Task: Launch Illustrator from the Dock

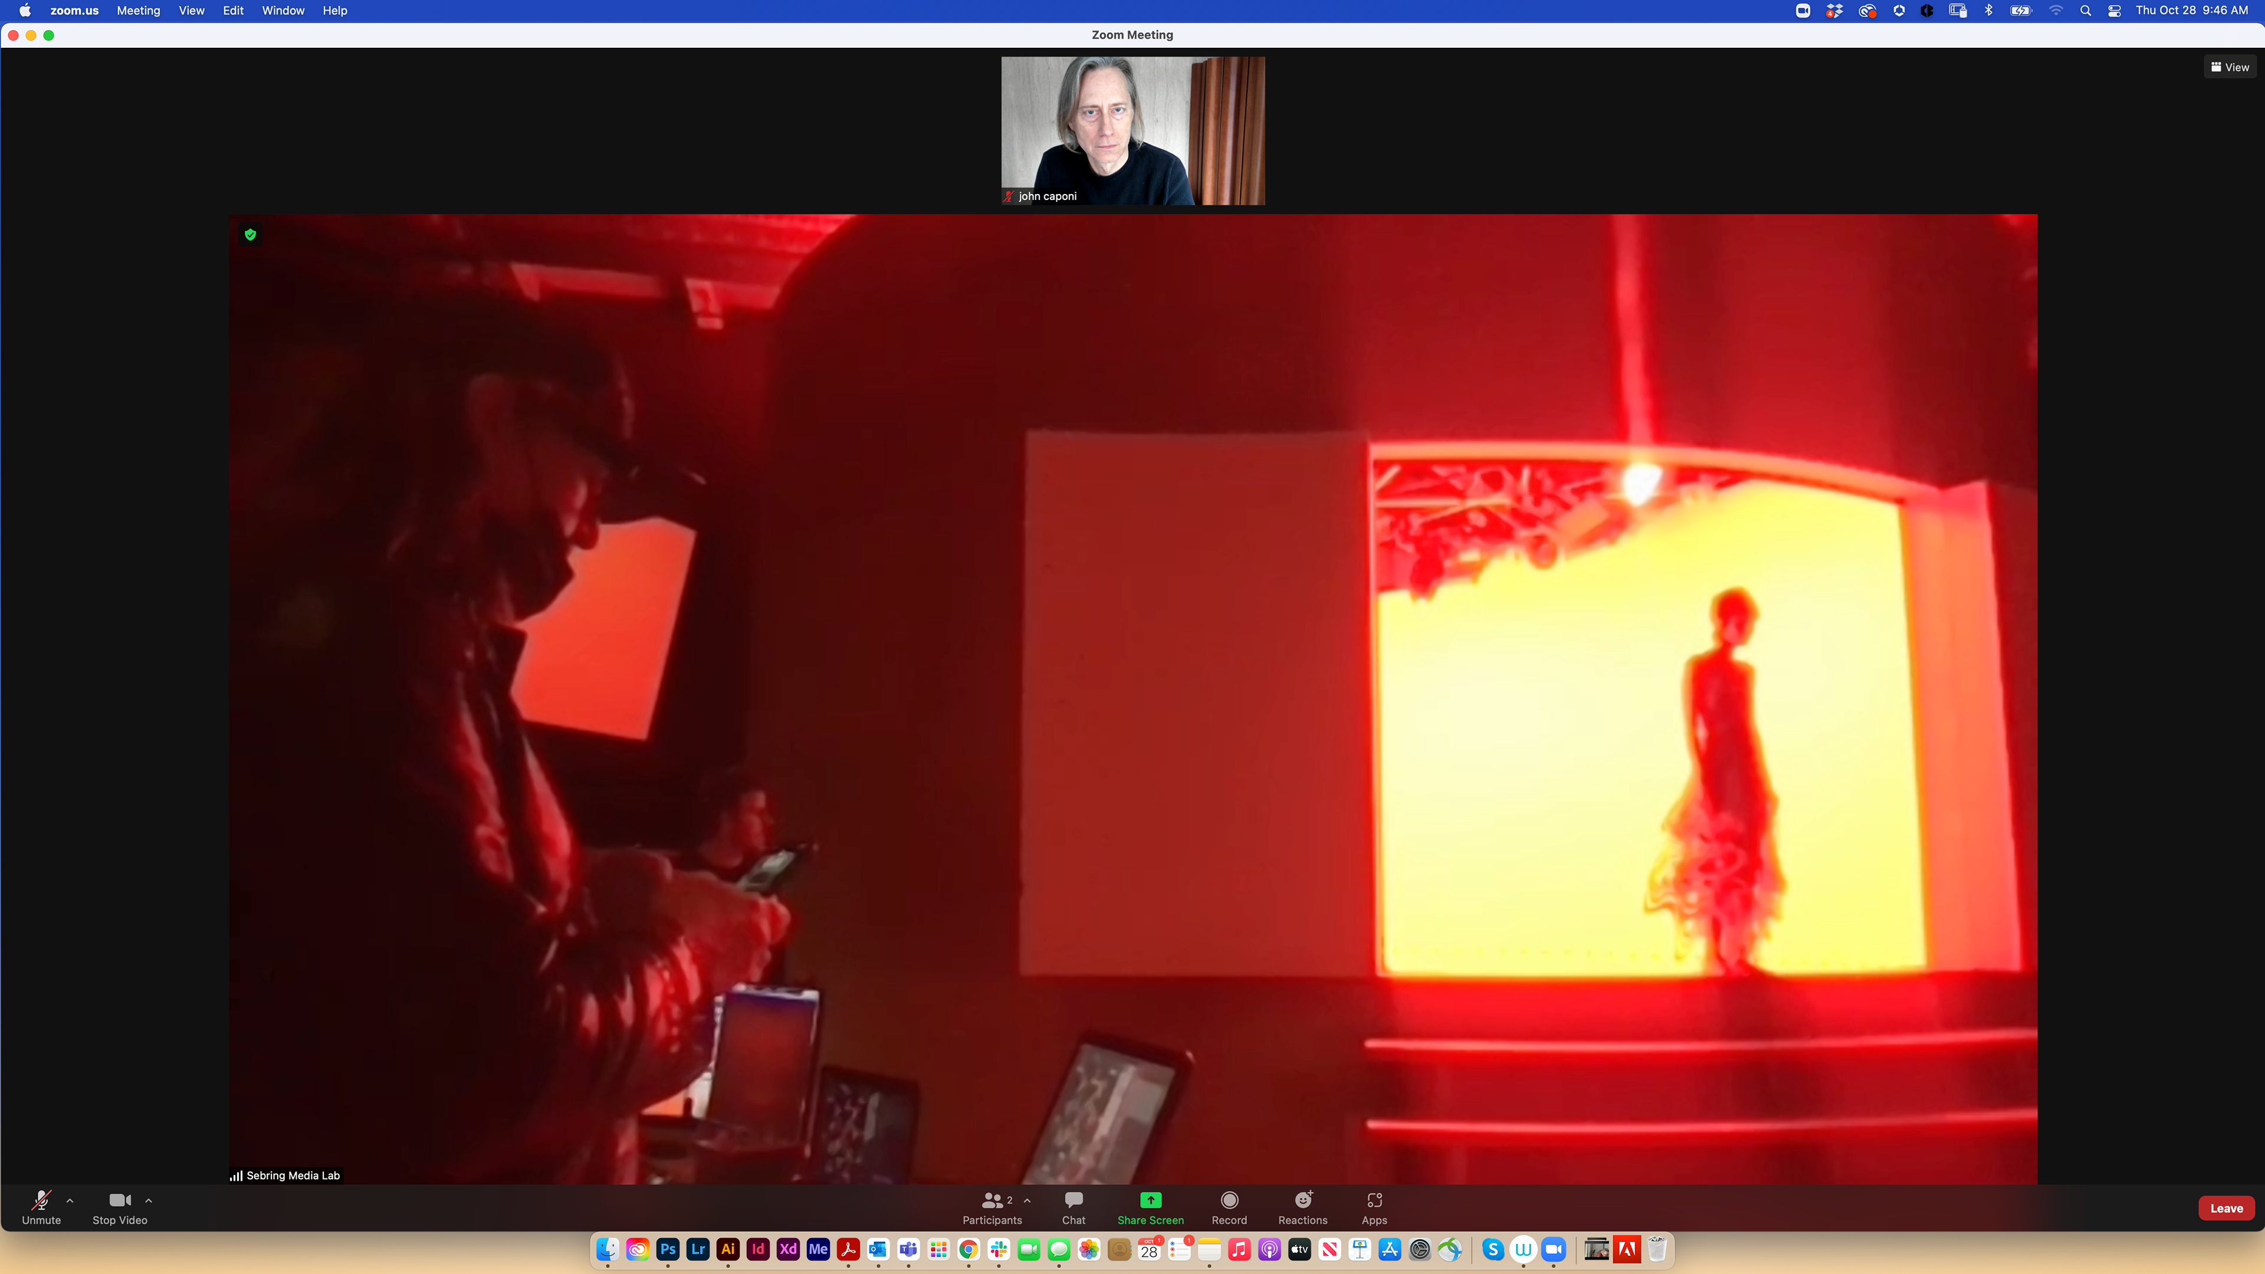Action: click(728, 1249)
